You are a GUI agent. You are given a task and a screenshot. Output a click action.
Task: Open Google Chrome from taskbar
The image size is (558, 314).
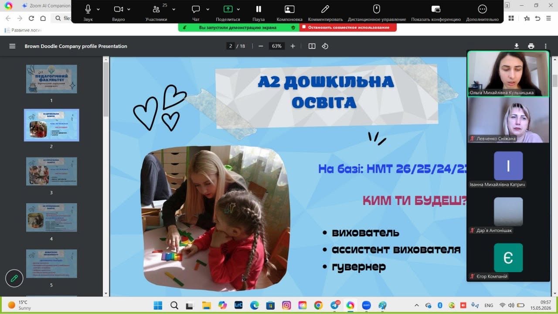click(319, 305)
